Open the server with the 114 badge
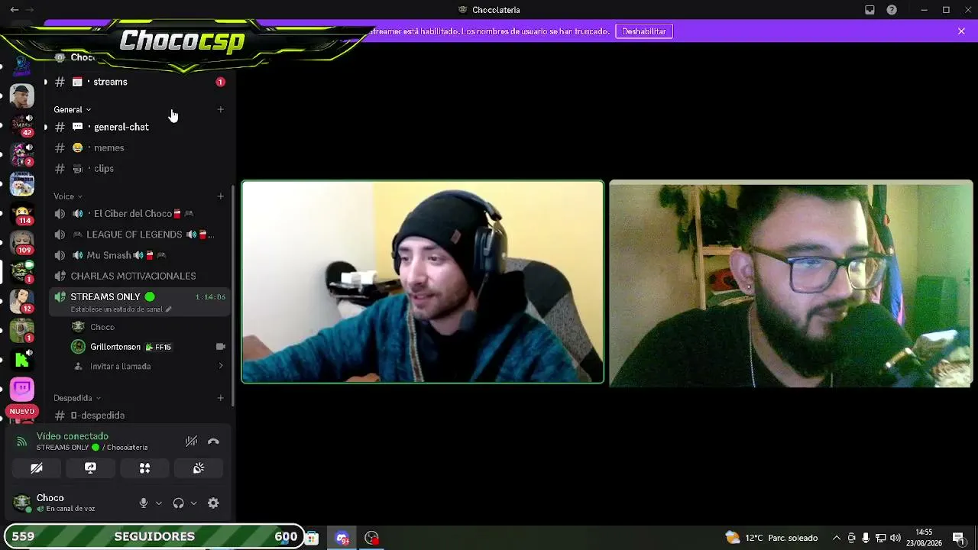Viewport: 978px width, 550px height. tap(21, 213)
